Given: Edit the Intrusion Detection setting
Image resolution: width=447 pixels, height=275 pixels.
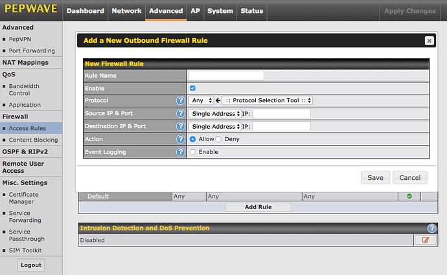Looking at the screenshot, I should pyautogui.click(x=425, y=240).
